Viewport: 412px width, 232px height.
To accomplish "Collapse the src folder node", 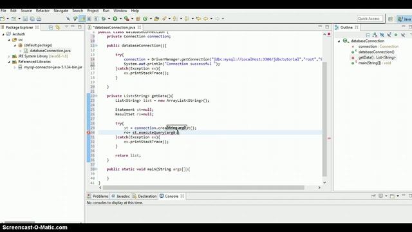I will (x=9, y=40).
